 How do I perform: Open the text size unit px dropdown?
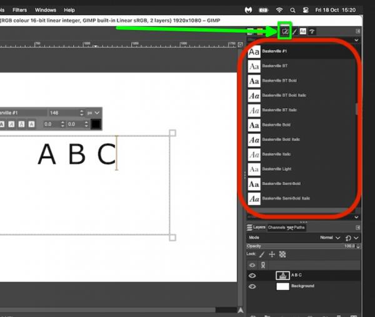point(93,113)
